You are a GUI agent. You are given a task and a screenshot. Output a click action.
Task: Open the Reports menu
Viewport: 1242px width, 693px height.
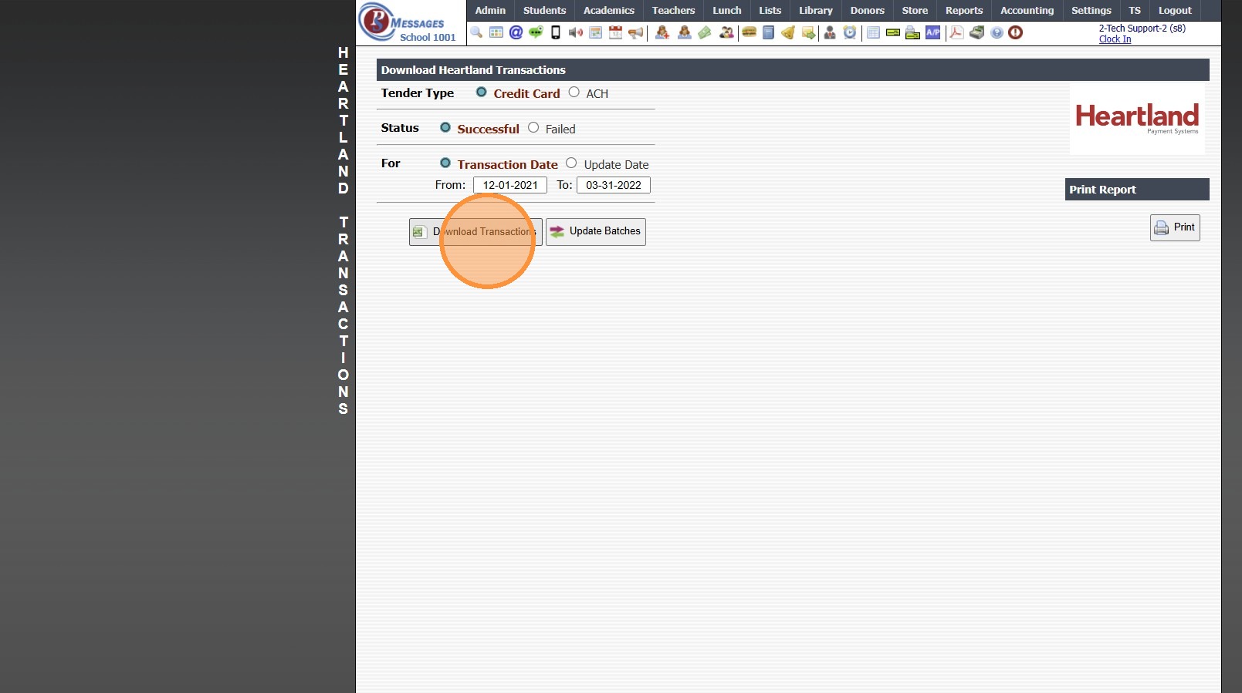tap(964, 11)
